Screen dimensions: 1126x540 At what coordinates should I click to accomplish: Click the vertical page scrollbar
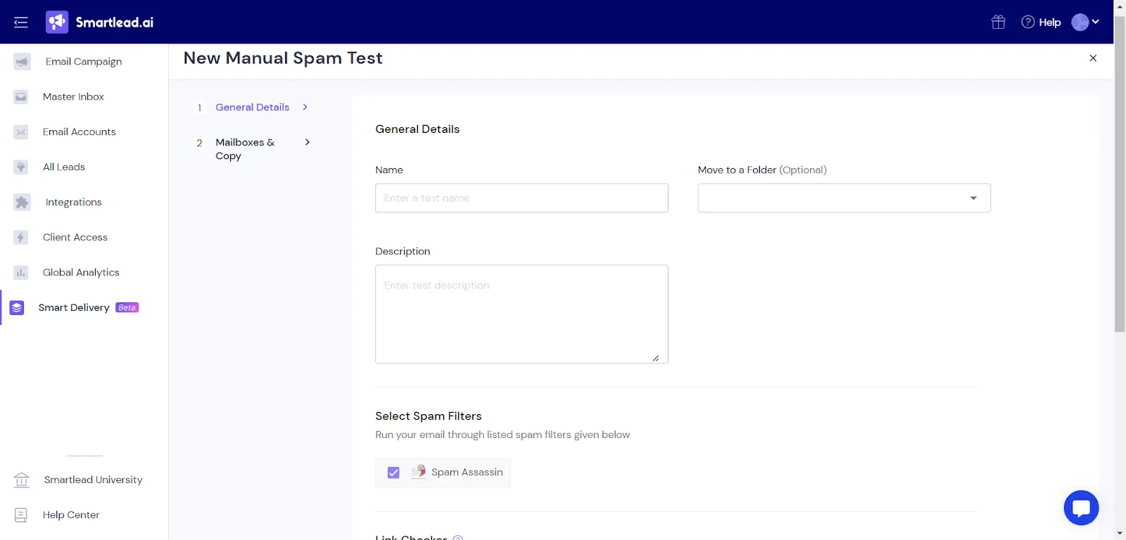pos(1120,172)
